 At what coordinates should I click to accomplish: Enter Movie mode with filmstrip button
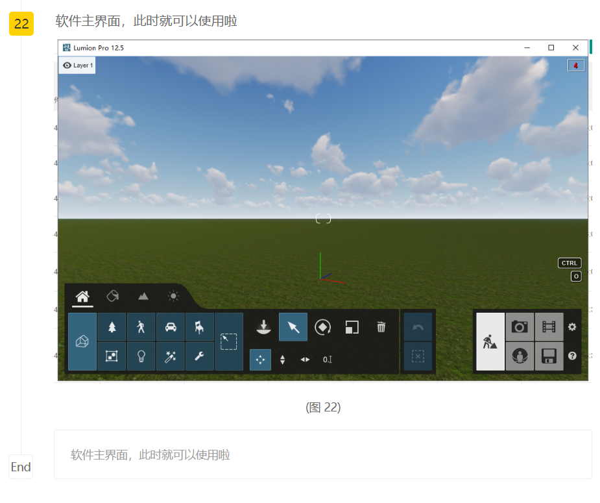pyautogui.click(x=549, y=327)
